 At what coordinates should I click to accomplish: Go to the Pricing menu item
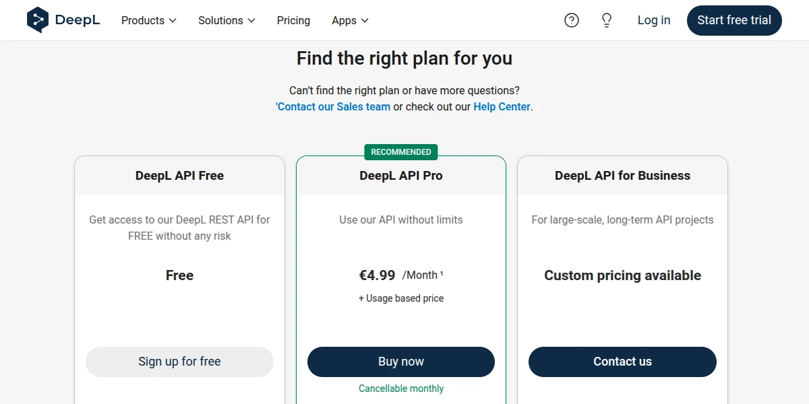click(293, 20)
